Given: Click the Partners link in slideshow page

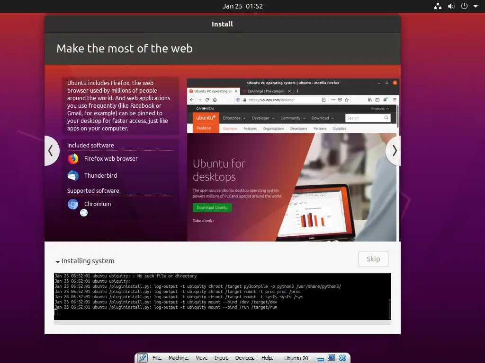Looking at the screenshot, I should [320, 129].
